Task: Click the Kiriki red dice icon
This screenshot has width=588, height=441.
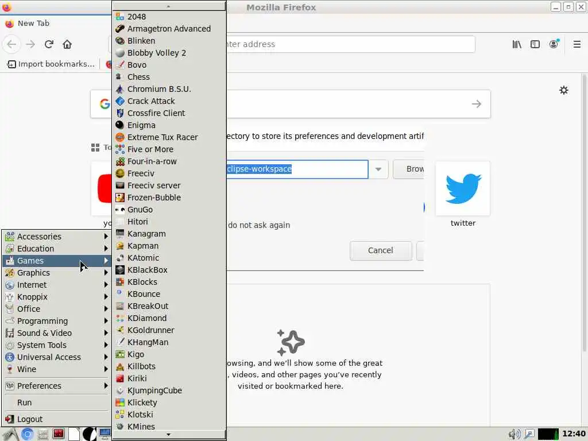Action: tap(120, 378)
